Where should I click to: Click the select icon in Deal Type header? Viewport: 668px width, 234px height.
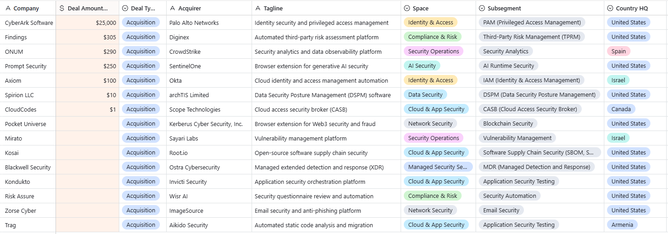pos(125,8)
